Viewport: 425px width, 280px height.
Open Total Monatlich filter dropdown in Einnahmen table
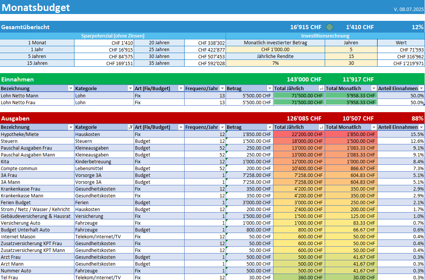point(374,88)
